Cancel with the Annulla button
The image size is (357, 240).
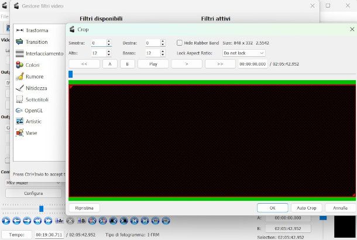click(x=341, y=208)
